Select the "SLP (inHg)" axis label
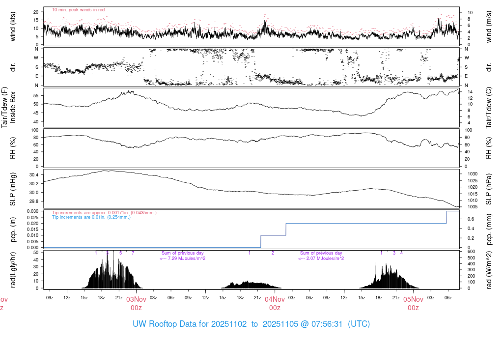 pyautogui.click(x=13, y=189)
